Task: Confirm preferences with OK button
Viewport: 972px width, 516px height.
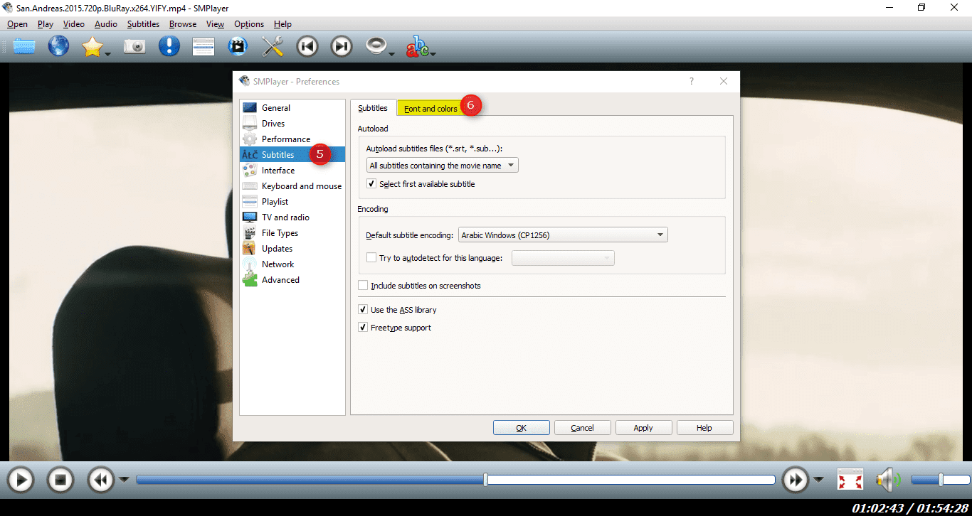Action: [x=522, y=428]
